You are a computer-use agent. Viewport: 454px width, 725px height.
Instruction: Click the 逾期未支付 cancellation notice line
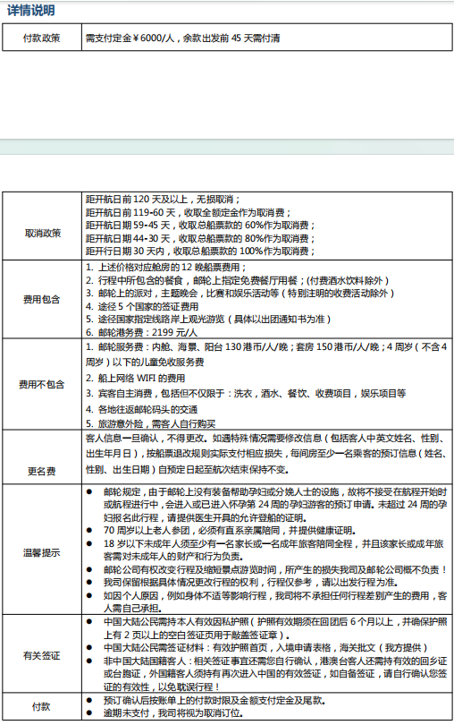[x=173, y=713]
